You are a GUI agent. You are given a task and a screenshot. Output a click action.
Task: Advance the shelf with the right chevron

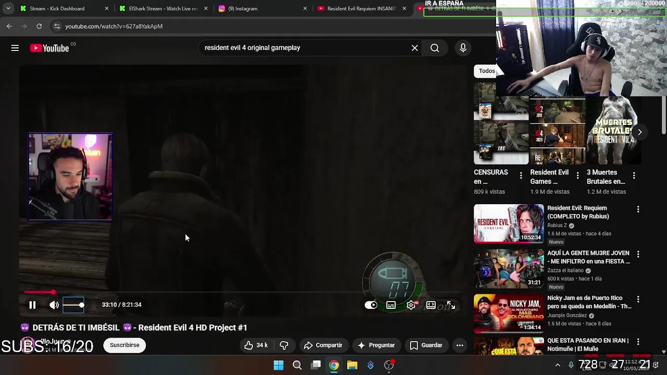coord(640,132)
